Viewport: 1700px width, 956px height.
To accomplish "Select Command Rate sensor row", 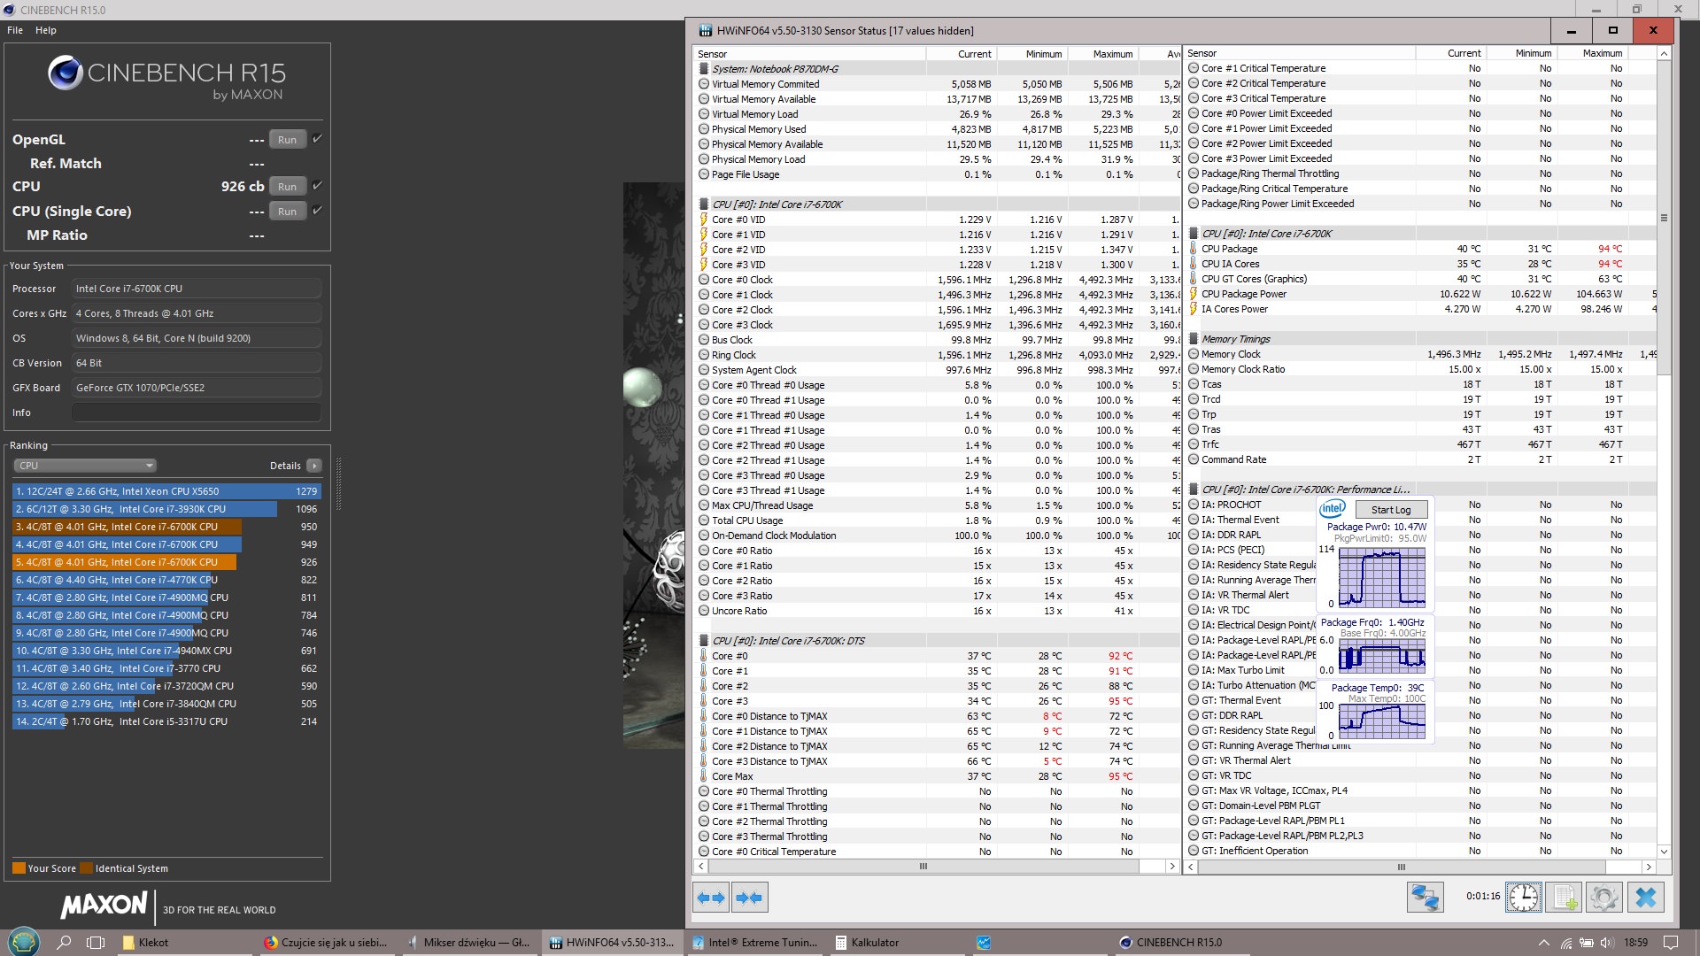I will 1421,459.
